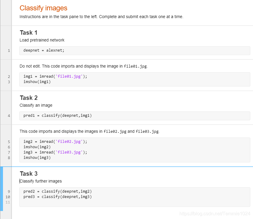Click line number 10 in the gutter
This screenshot has width=253, height=219.
coord(8,197)
